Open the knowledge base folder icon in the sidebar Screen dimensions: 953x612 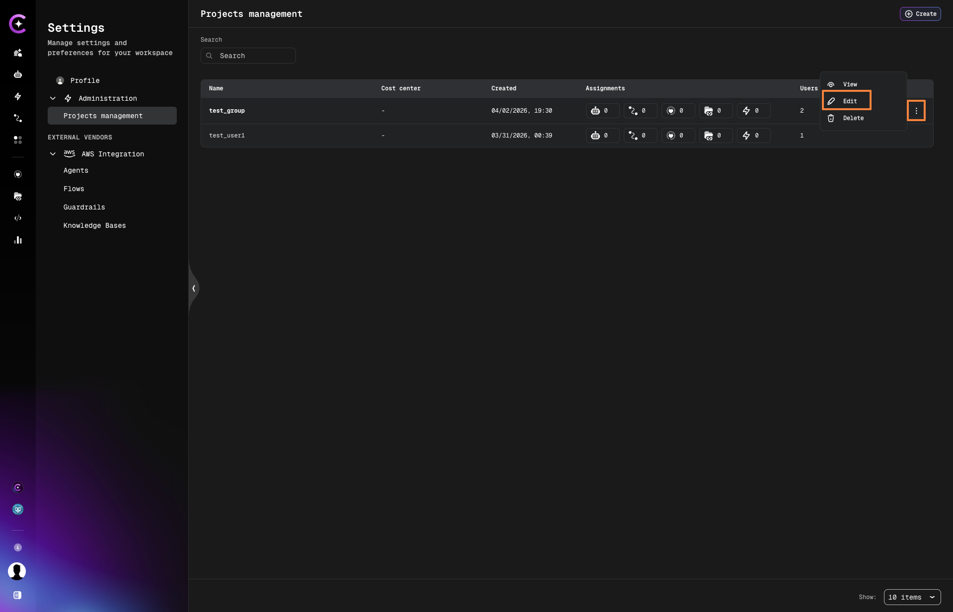[x=18, y=197]
